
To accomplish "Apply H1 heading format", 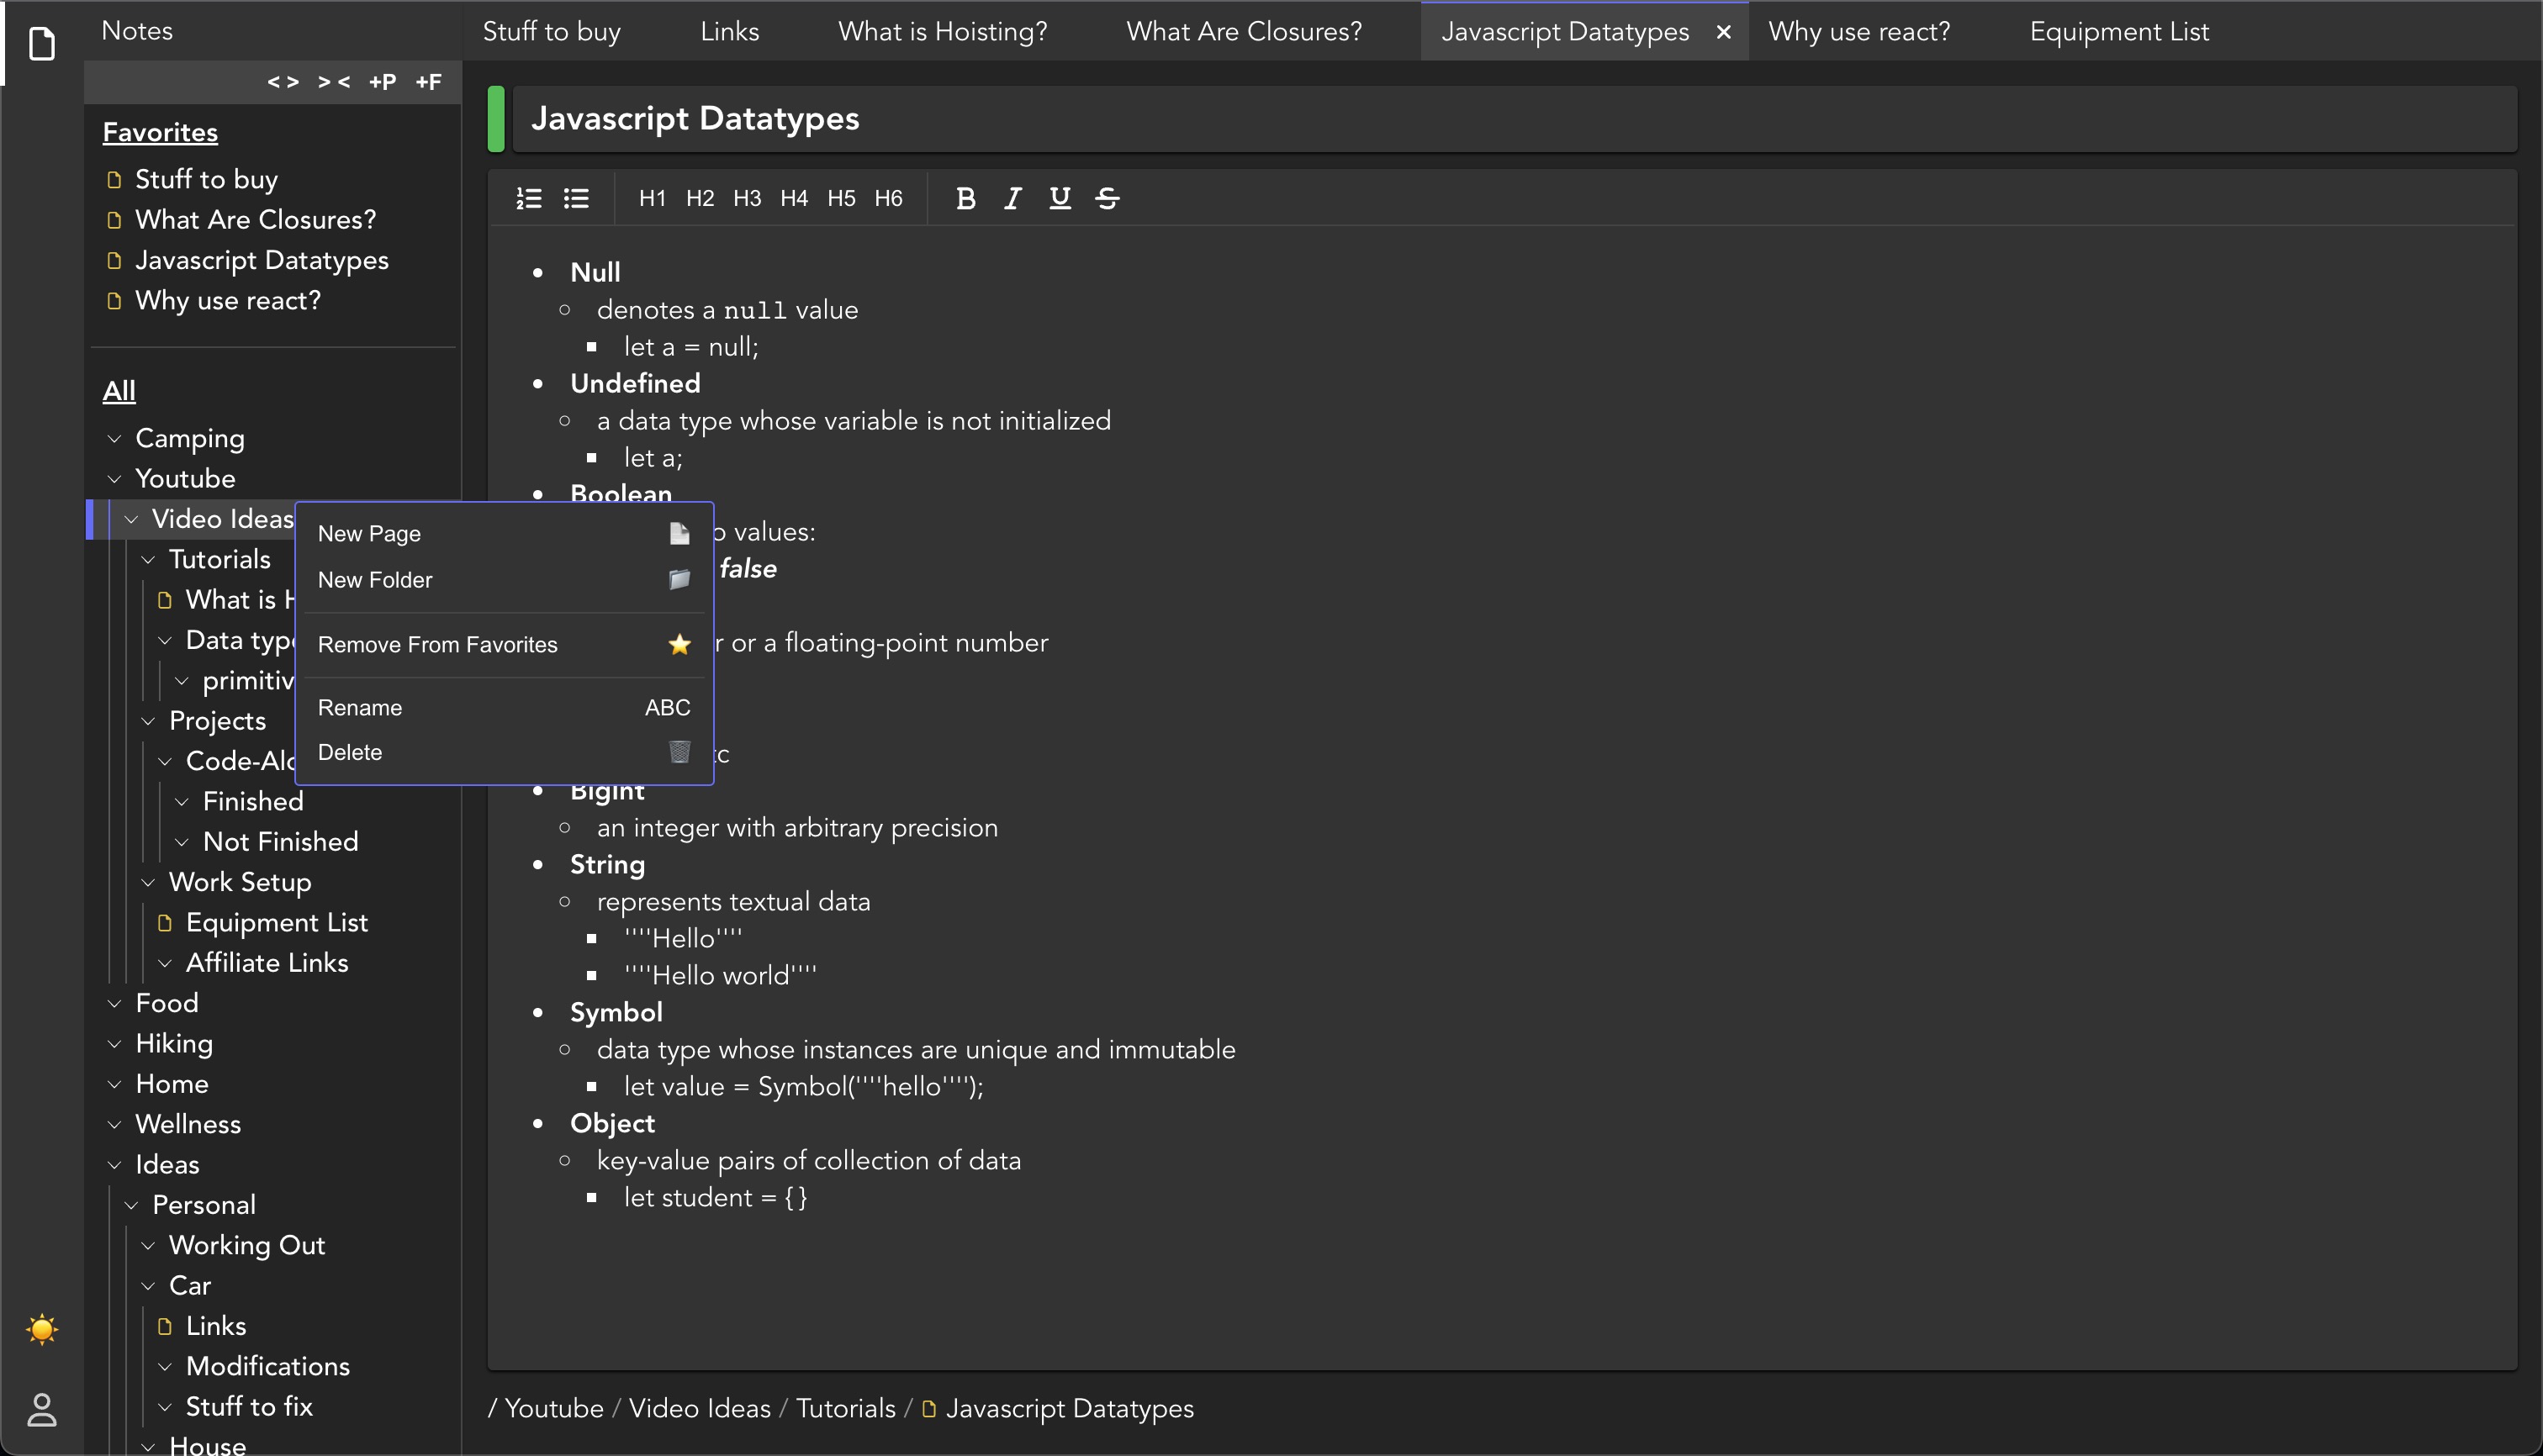I will point(653,198).
